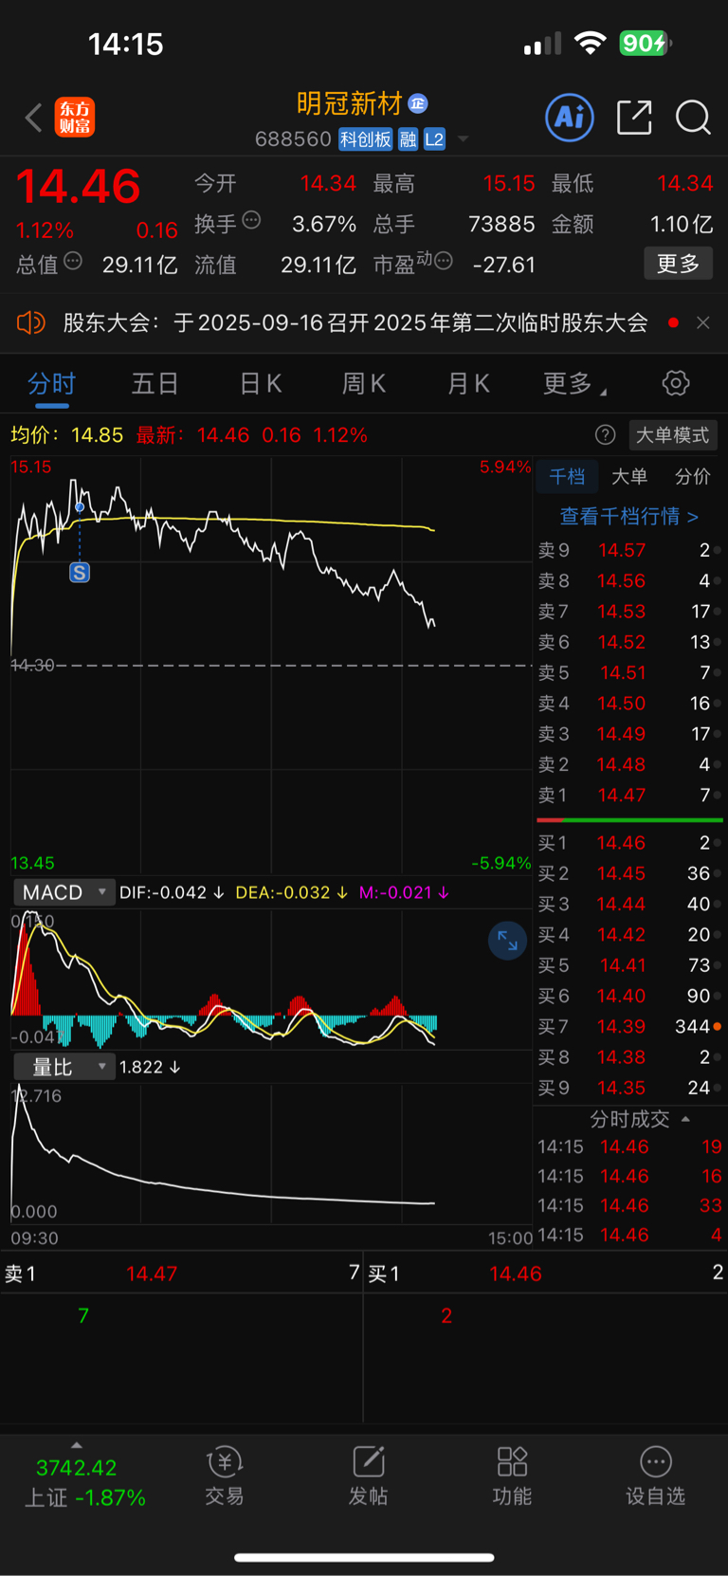The image size is (728, 1576).
Task: Tap the 买9 14.35 row
Action: (628, 1088)
